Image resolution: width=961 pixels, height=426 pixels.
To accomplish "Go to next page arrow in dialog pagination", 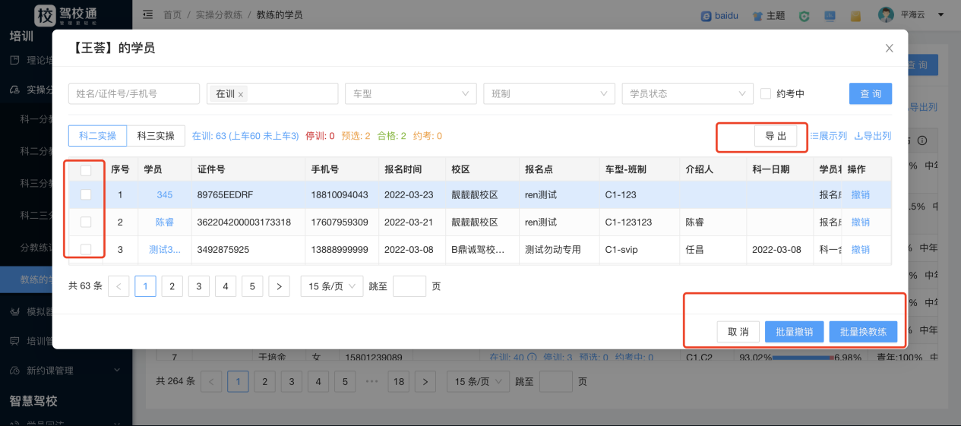I will (x=279, y=286).
